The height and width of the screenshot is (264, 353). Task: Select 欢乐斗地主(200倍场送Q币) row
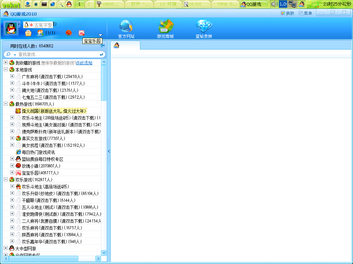[x=61, y=118]
